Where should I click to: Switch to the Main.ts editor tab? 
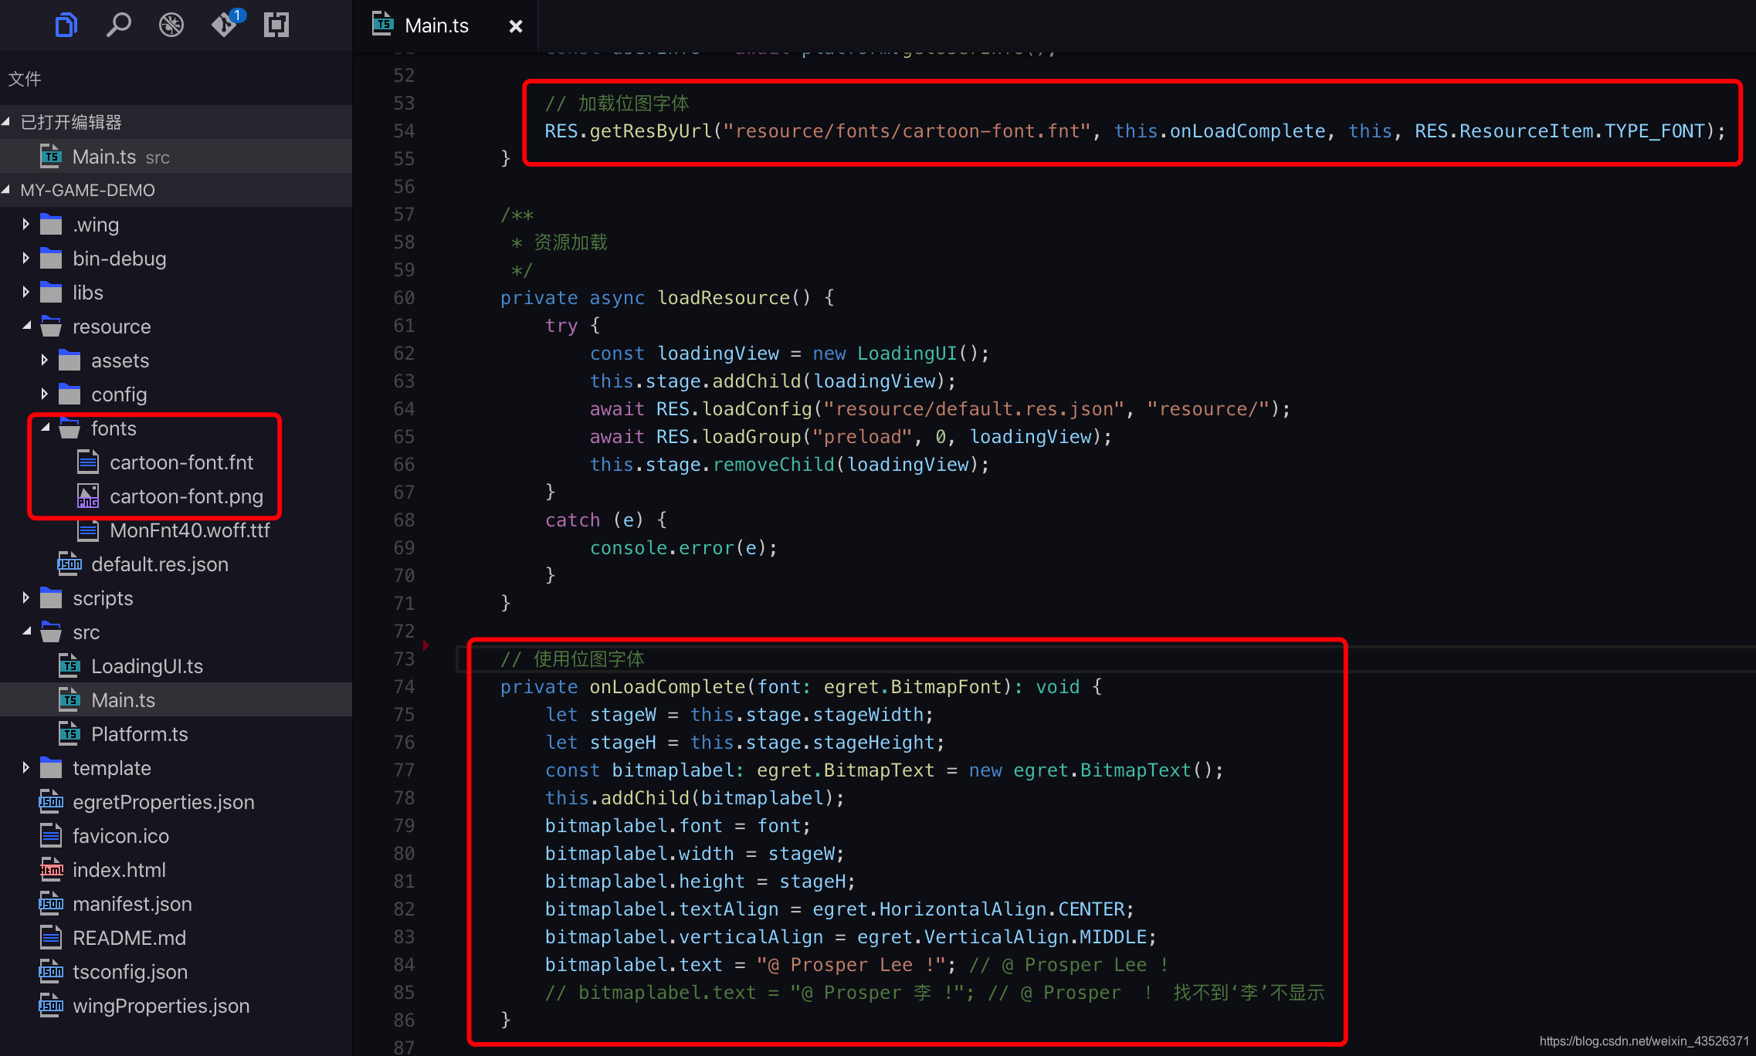(436, 26)
